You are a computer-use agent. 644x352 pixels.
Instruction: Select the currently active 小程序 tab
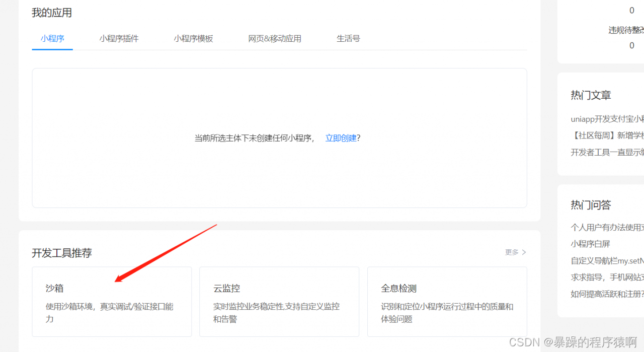pyautogui.click(x=52, y=38)
